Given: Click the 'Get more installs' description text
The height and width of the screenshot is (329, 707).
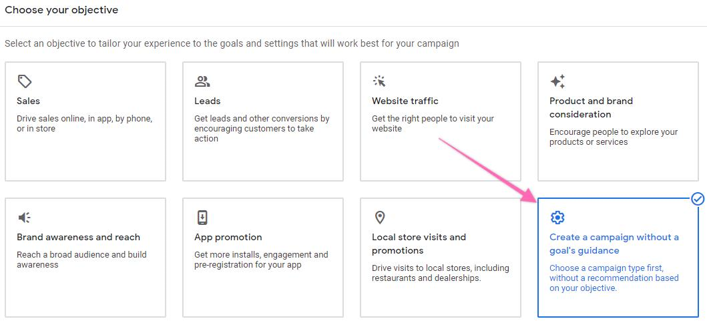Looking at the screenshot, I should pyautogui.click(x=261, y=260).
